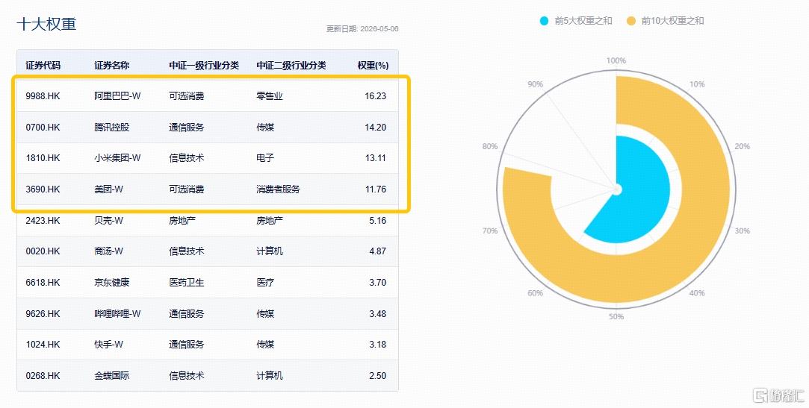Click the weight value 16.23
Viewport: 809px width, 408px height.
[x=375, y=95]
